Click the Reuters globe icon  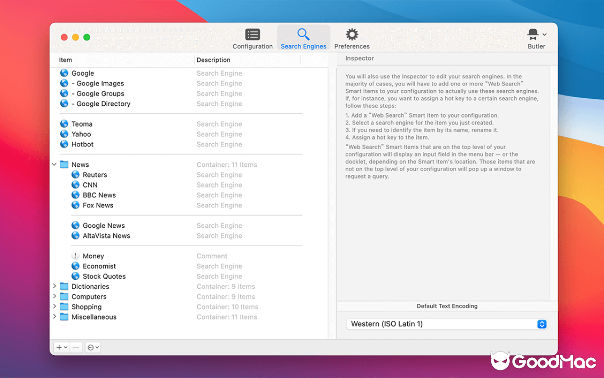tap(76, 174)
